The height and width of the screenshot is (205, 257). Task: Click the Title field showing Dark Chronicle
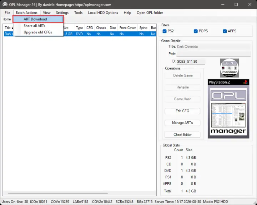click(213, 47)
